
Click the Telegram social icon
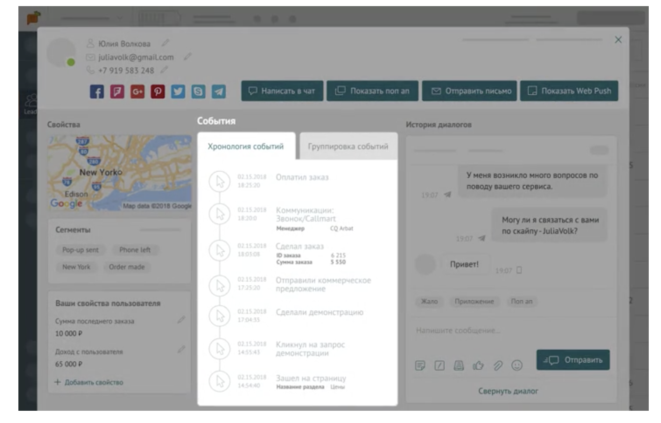pos(219,92)
